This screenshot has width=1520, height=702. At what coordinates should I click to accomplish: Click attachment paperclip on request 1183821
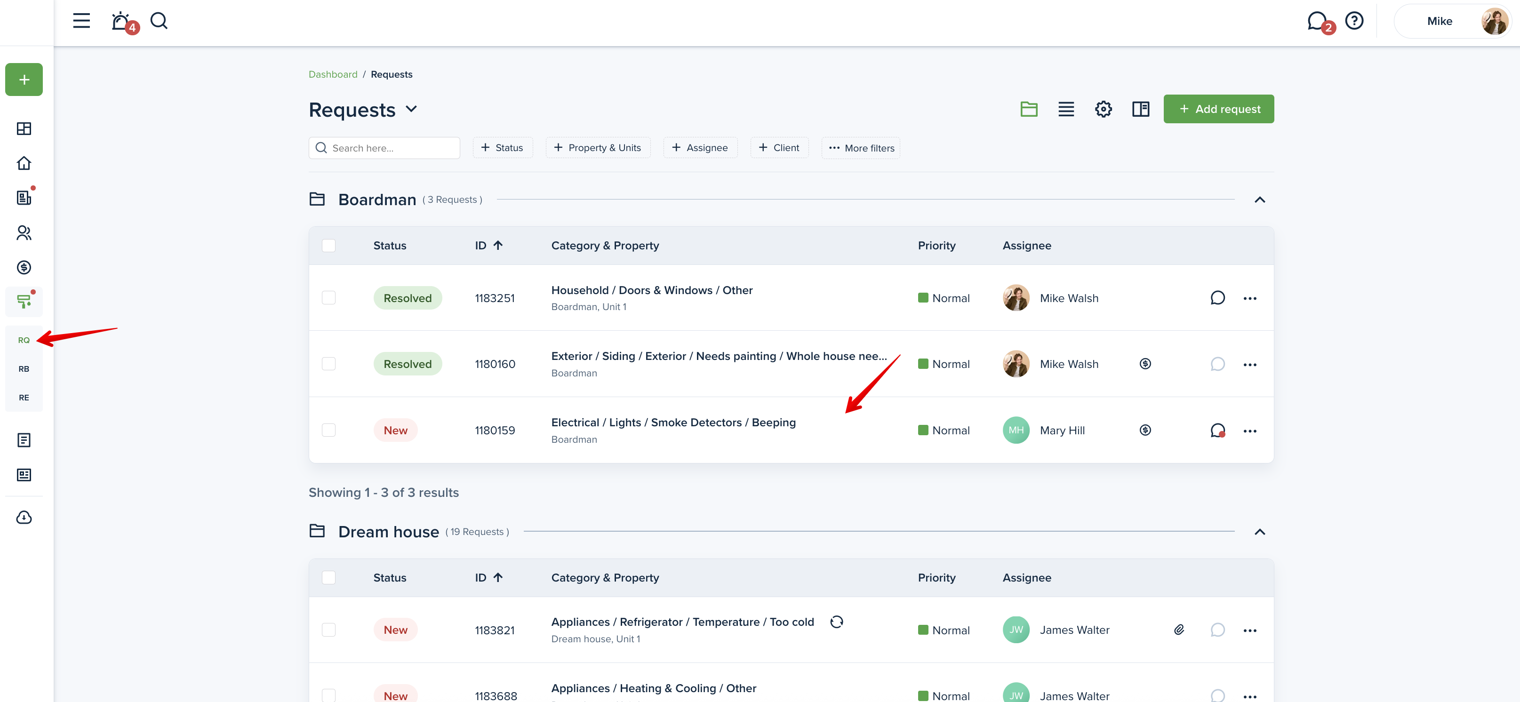[x=1178, y=630]
